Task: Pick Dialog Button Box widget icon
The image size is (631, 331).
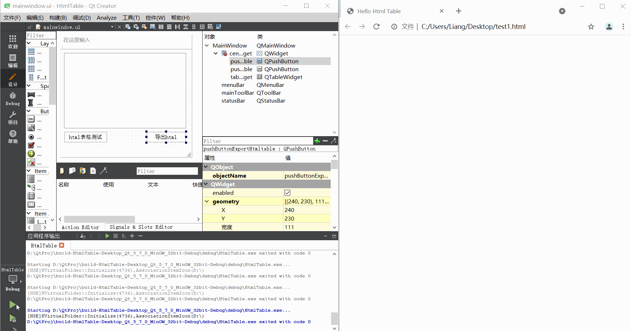Action: [x=31, y=162]
